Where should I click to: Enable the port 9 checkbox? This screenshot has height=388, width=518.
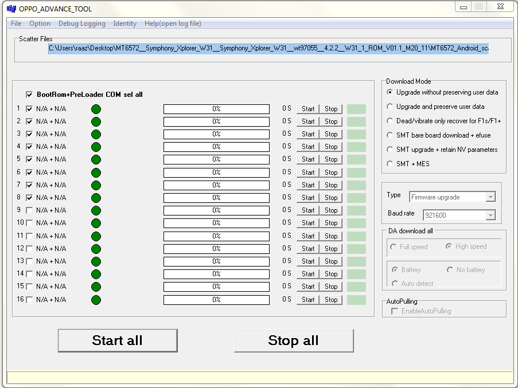29,210
